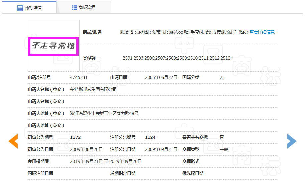
Task: Click preliminary announcement date 2009年06月20日
Action: click(x=86, y=149)
